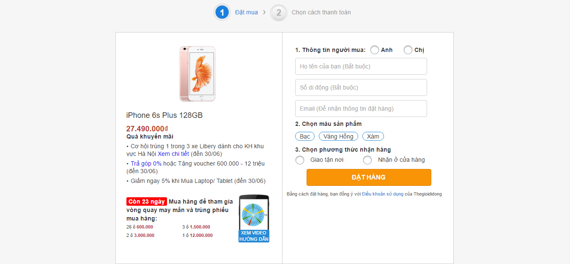Screen dimensions: 570x264
Task: Focus the Email input field
Action: tap(361, 109)
